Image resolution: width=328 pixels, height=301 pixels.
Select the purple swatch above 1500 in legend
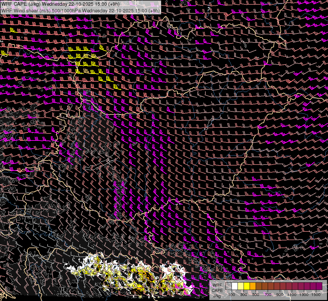pyautogui.click(x=319, y=286)
